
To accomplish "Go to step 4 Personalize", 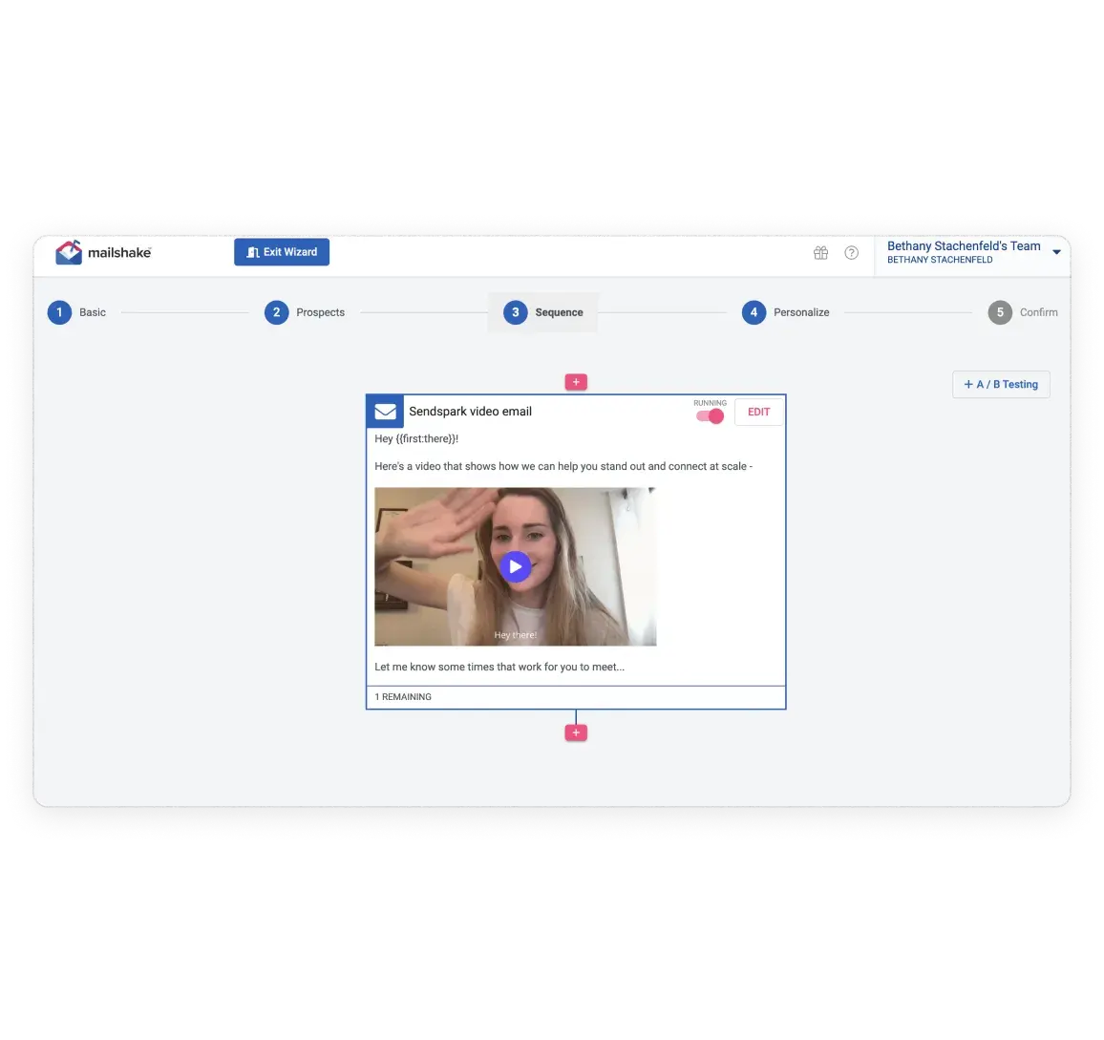I will [786, 312].
